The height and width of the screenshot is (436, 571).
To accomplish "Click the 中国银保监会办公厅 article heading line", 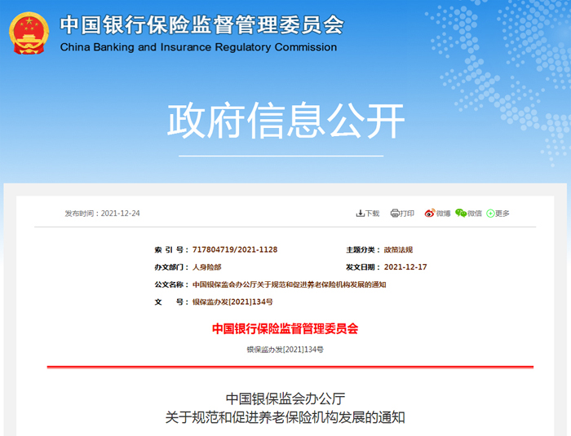I will pyautogui.click(x=285, y=399).
